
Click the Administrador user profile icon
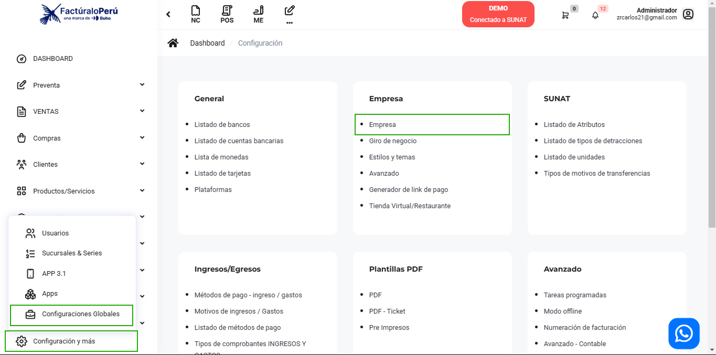click(x=688, y=14)
